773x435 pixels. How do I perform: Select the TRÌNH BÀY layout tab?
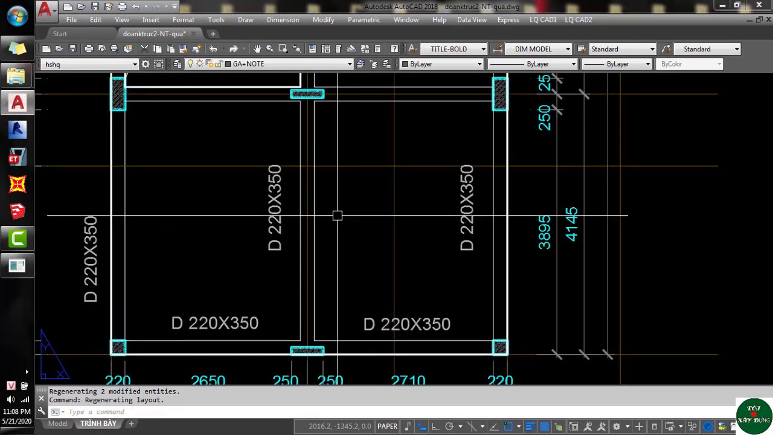tap(98, 424)
